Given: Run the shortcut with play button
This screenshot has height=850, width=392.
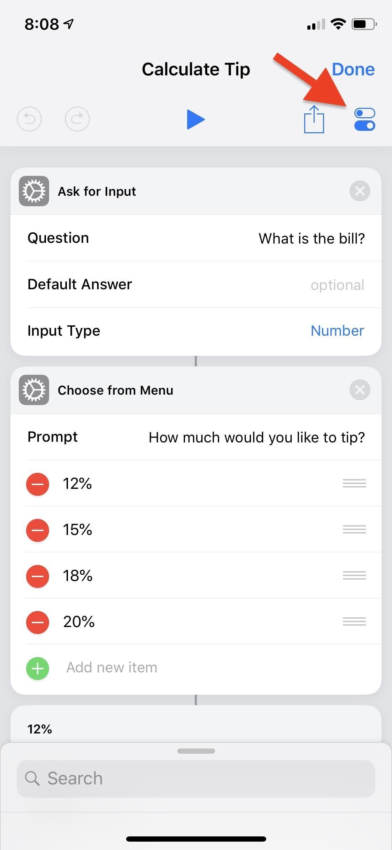Looking at the screenshot, I should (x=195, y=119).
